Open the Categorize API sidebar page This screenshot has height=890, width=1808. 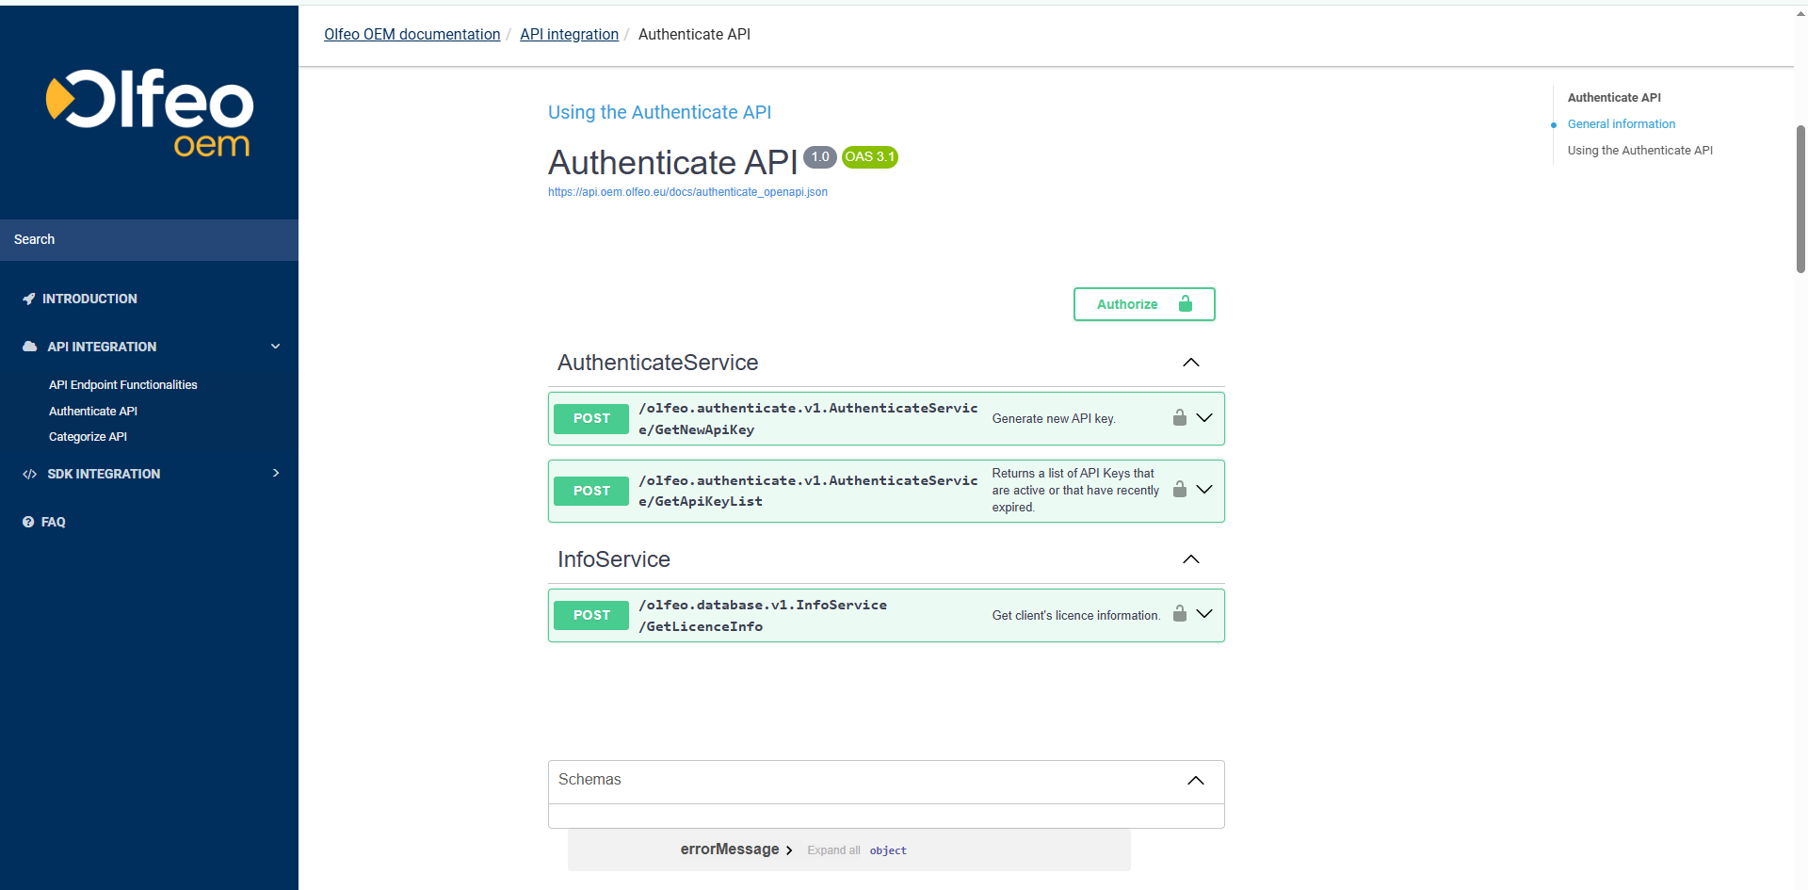88,437
